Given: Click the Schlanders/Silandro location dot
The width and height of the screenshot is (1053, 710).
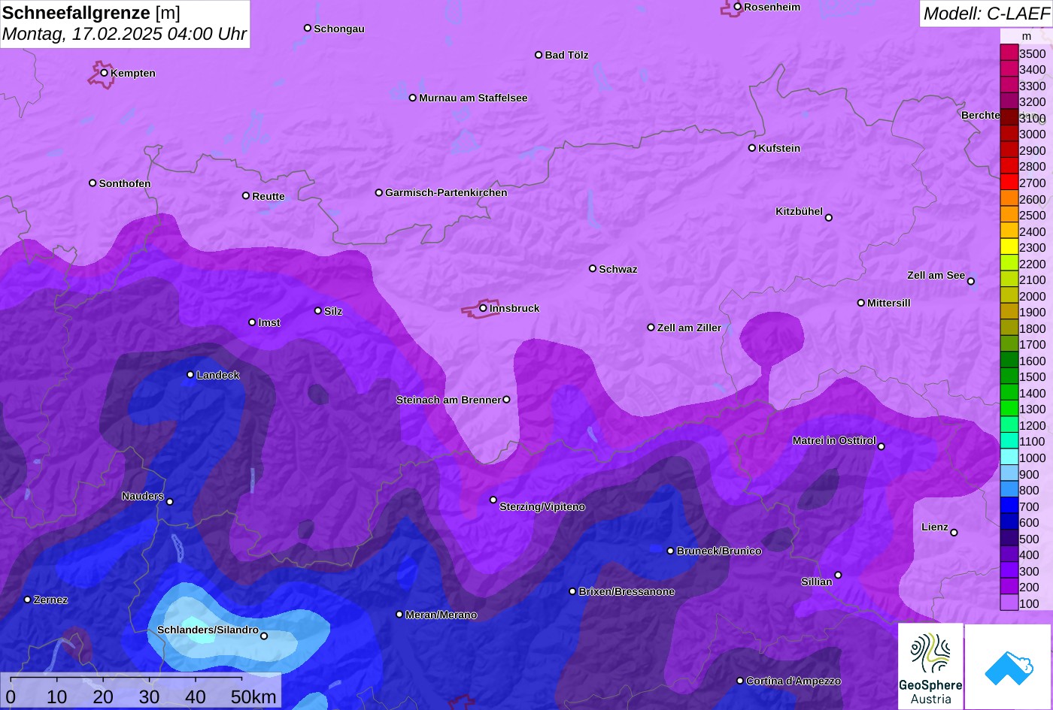Looking at the screenshot, I should (x=264, y=636).
